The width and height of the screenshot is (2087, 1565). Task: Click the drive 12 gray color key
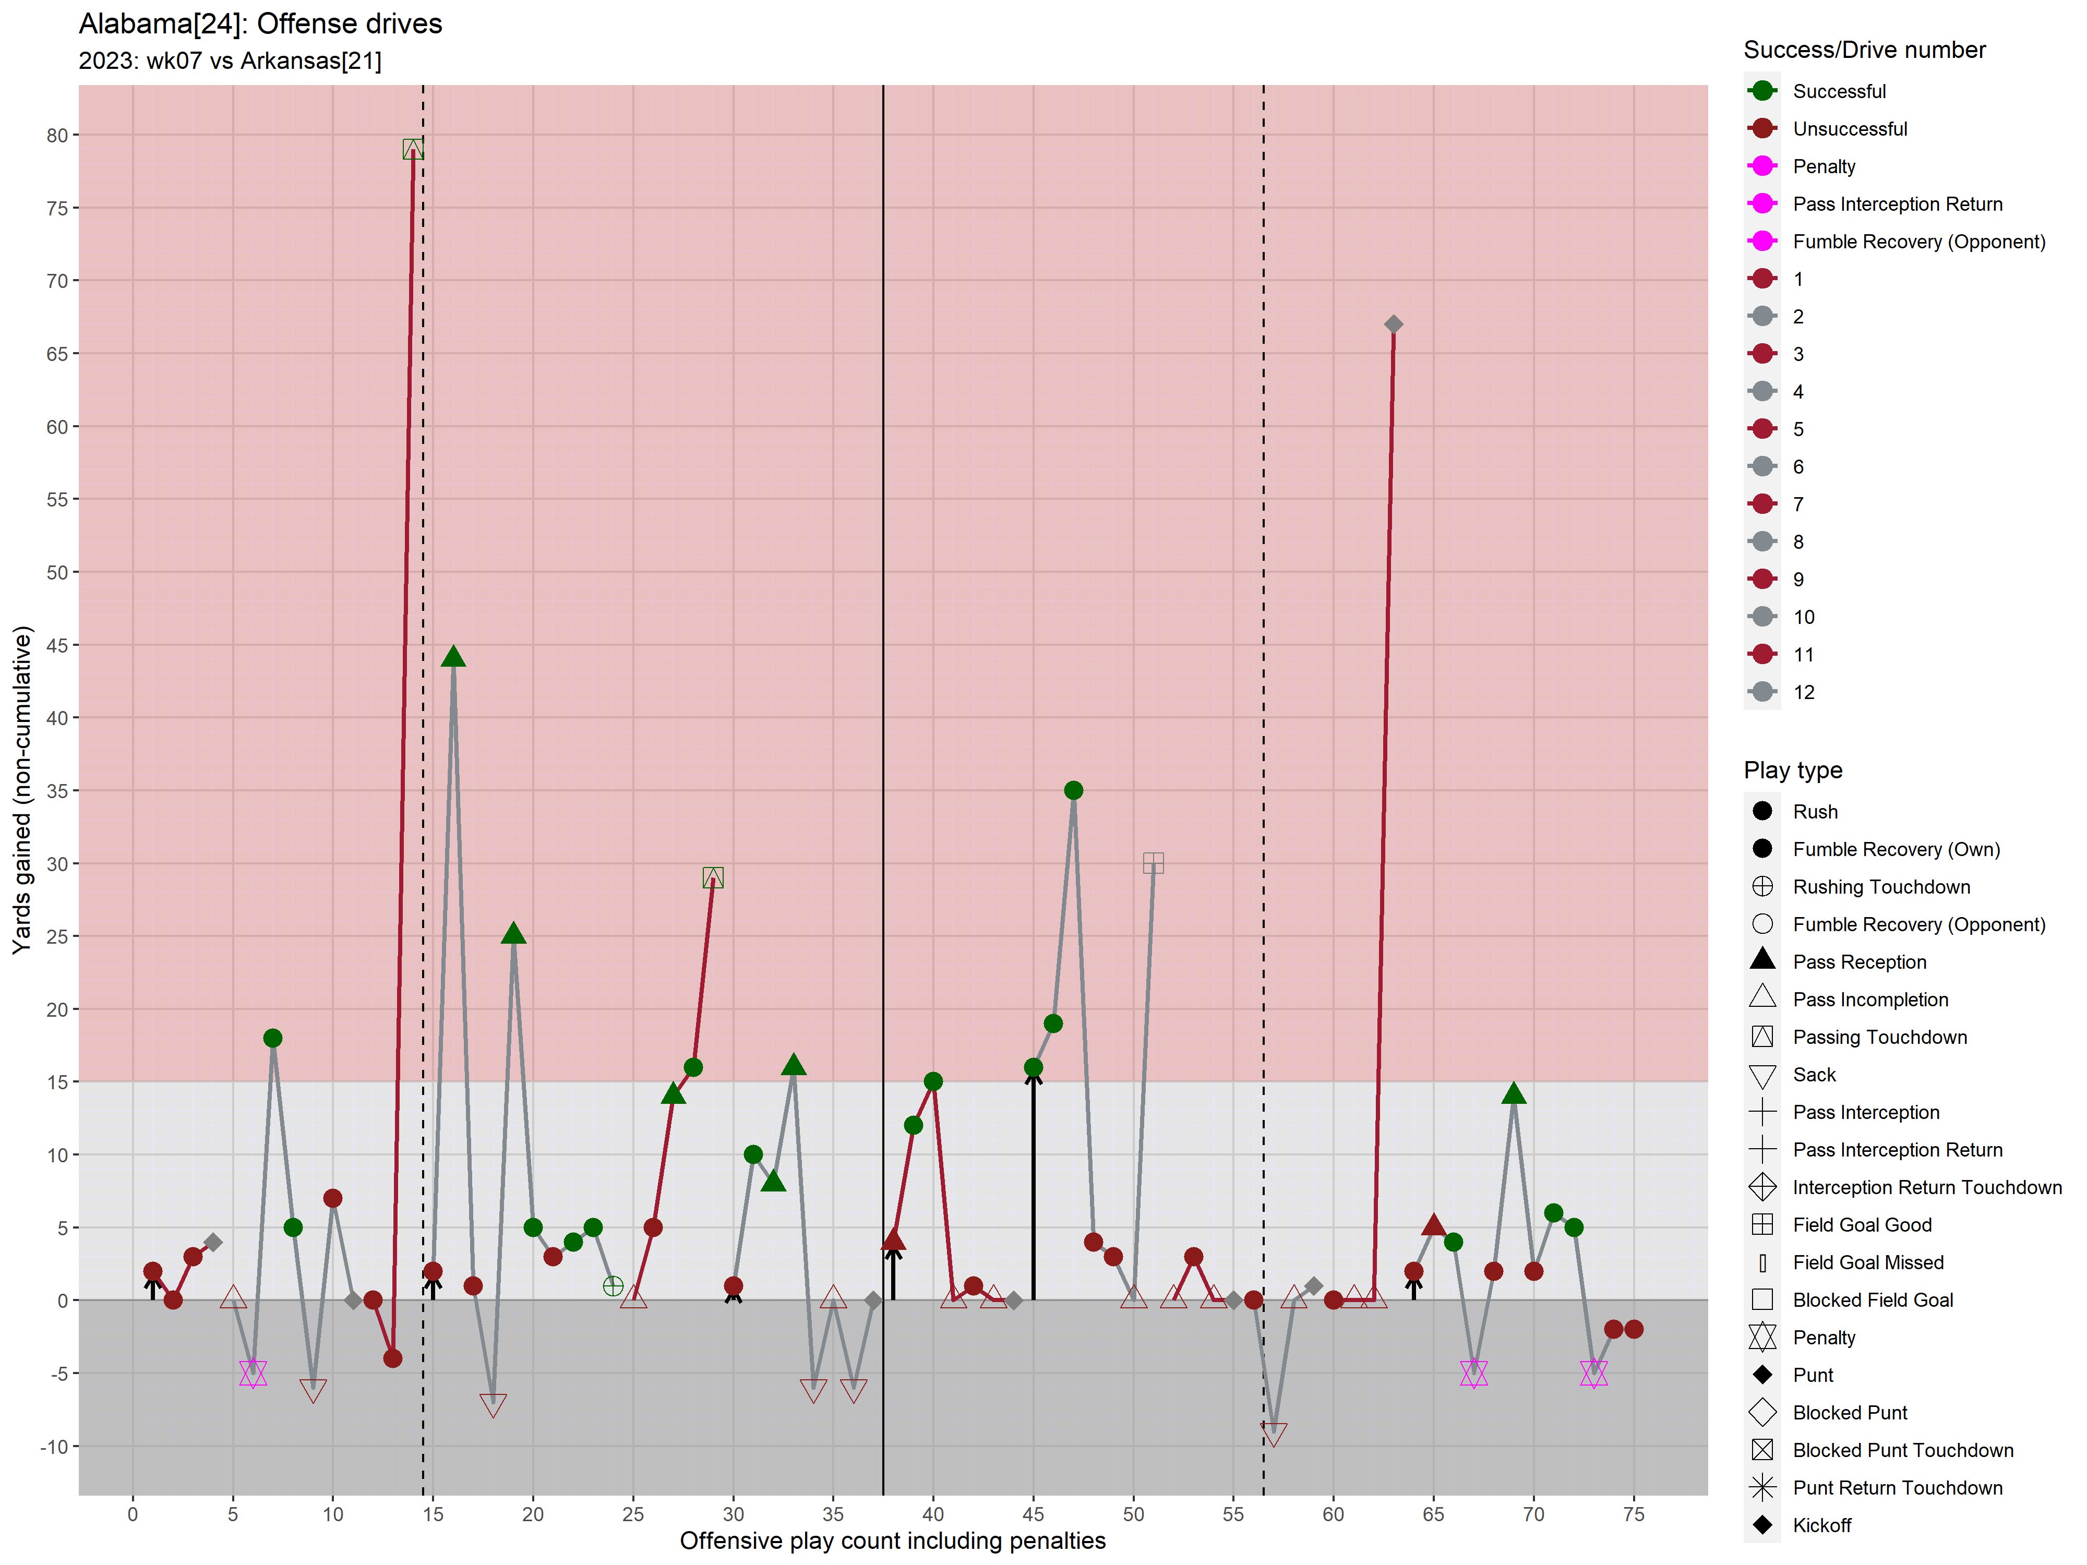pyautogui.click(x=1761, y=691)
